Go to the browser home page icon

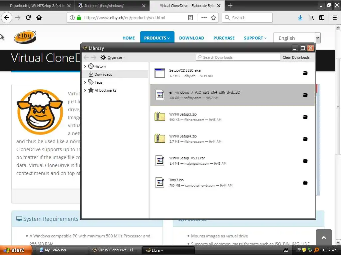[39, 18]
